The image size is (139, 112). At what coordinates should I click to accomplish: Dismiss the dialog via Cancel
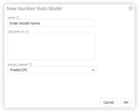tap(108, 102)
